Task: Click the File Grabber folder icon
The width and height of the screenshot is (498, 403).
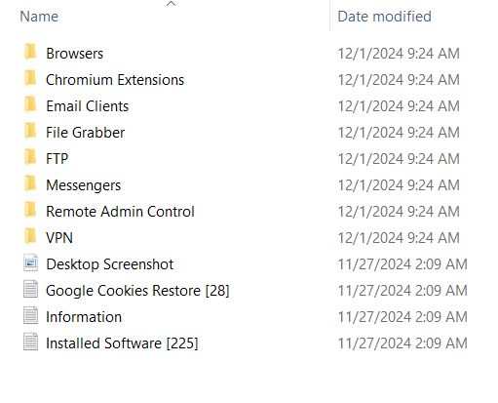Action: [x=30, y=131]
